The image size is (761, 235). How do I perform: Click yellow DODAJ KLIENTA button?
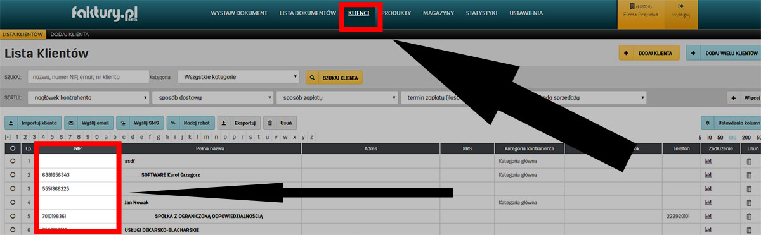pos(649,53)
